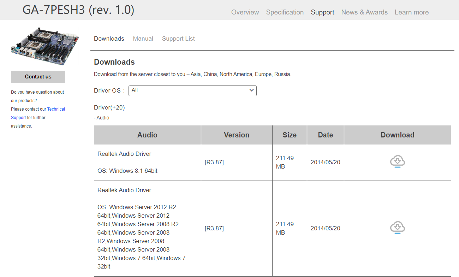
Task: Click the Size column header
Action: coord(290,135)
